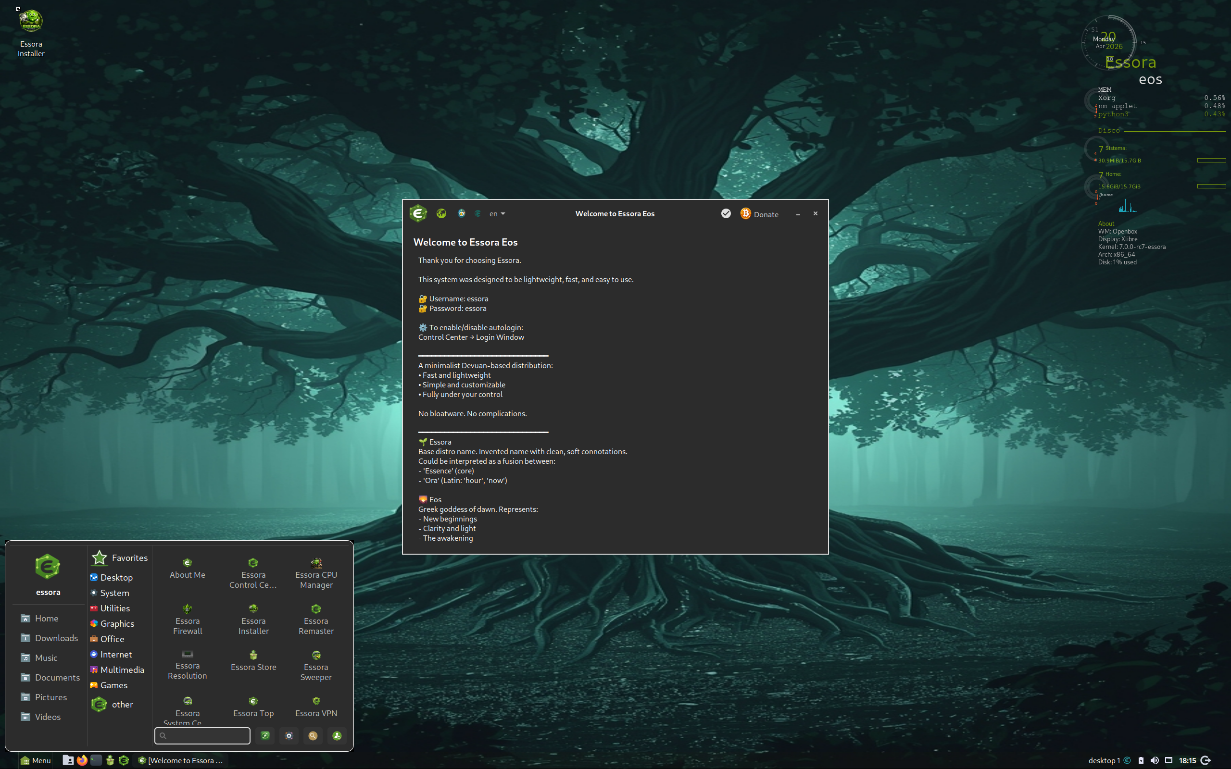Open Essora Remaster application

point(316,620)
